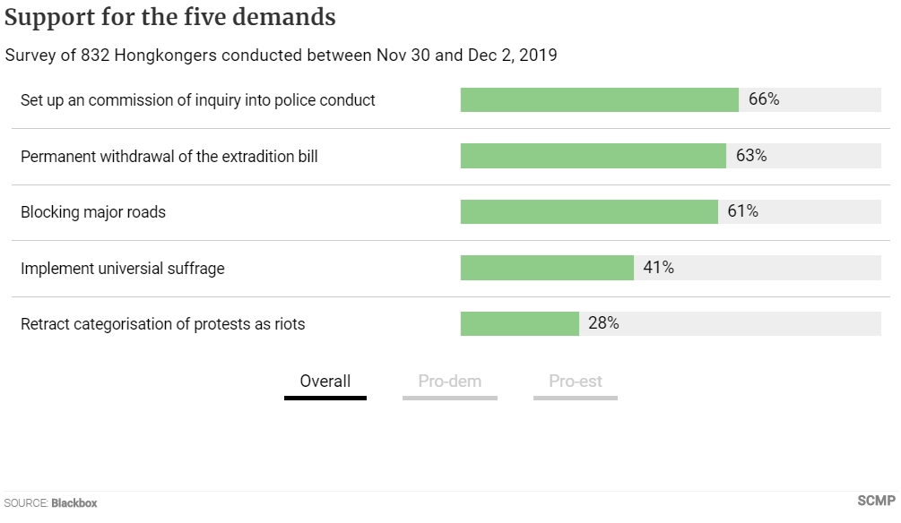Click 'Support for the five demands' title

(170, 17)
